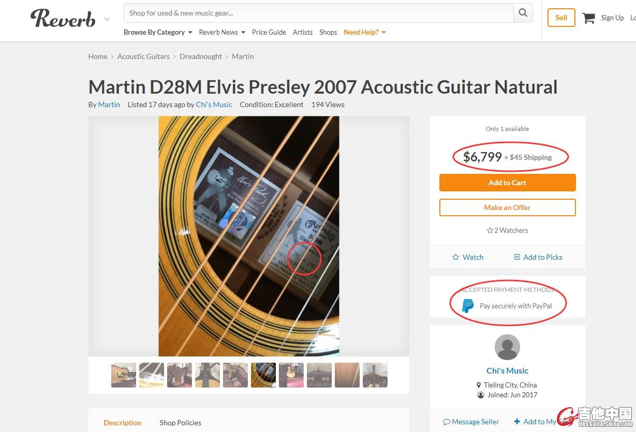Viewport: 636px width, 432px height.
Task: Open the shopping cart icon
Action: [588, 18]
